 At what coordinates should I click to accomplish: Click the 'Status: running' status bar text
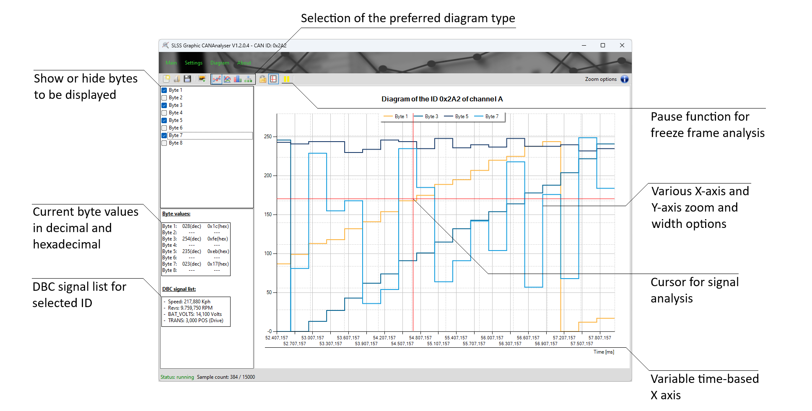[177, 377]
